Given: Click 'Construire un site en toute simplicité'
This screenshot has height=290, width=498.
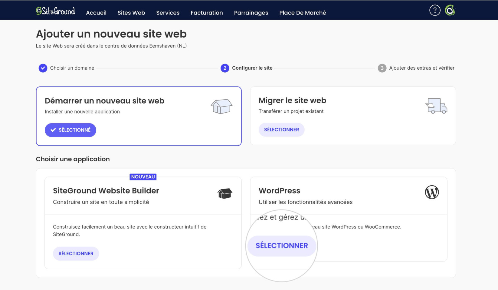Looking at the screenshot, I should pyautogui.click(x=101, y=202).
